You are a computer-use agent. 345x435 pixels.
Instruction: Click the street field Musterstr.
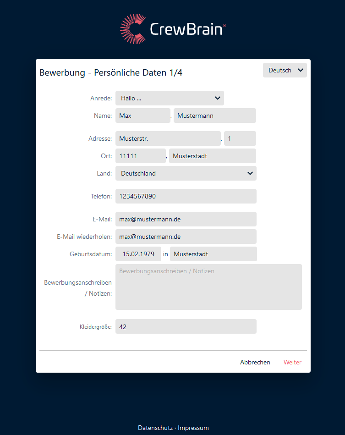click(x=168, y=138)
